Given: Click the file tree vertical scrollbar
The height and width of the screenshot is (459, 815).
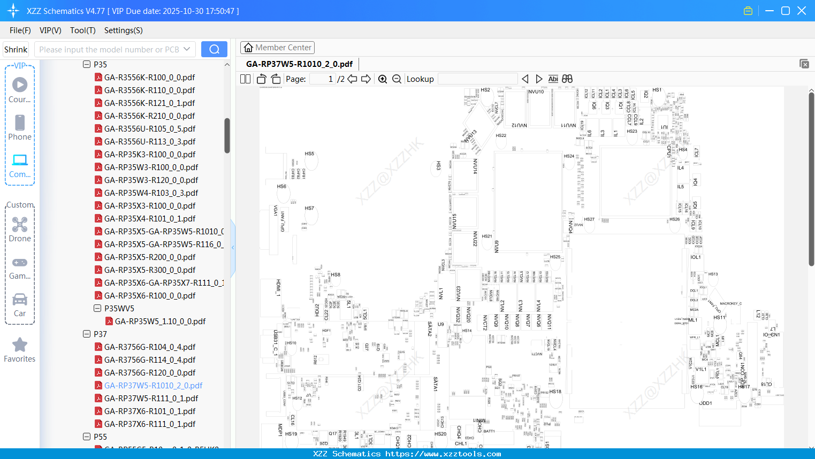Looking at the screenshot, I should 227,136.
